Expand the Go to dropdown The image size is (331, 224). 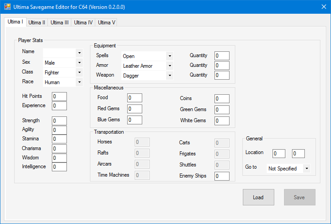click(x=288, y=169)
